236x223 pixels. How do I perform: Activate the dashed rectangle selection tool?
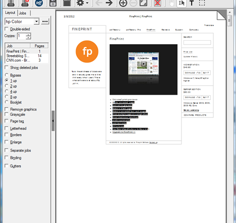[202, 3]
